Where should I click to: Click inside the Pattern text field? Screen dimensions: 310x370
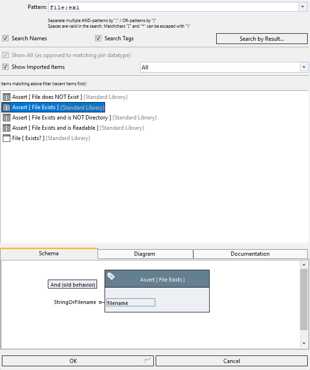(x=174, y=7)
